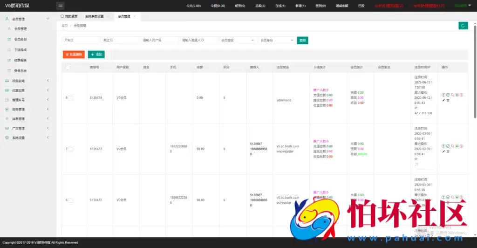
Task: Click the trash delete icon for member 5135673
Action: click(x=448, y=152)
